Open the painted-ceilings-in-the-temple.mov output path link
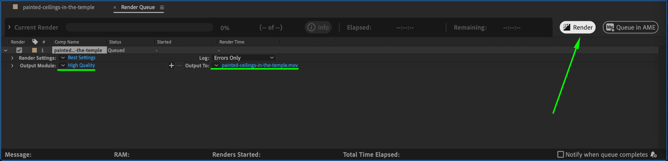 pyautogui.click(x=260, y=65)
